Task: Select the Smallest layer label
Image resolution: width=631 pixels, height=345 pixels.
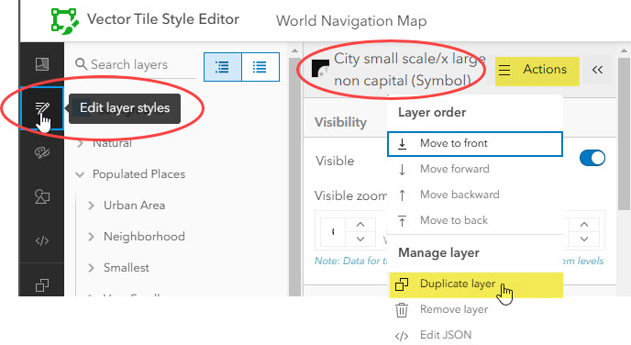Action: point(127,268)
